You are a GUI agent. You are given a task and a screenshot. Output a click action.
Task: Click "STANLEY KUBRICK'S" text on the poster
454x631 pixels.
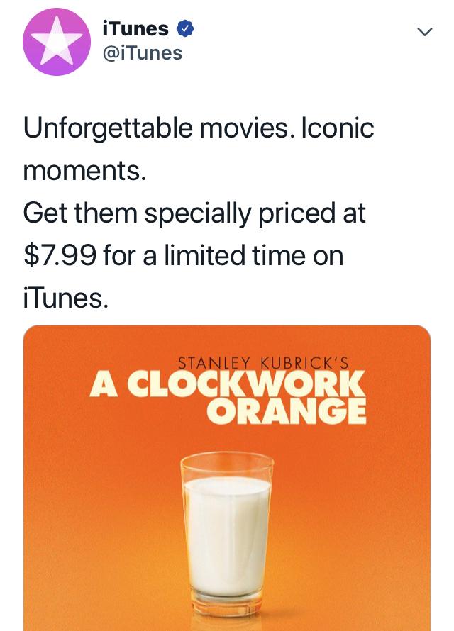click(x=263, y=364)
